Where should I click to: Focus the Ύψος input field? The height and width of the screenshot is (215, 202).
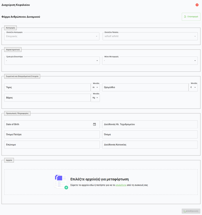[47, 87]
